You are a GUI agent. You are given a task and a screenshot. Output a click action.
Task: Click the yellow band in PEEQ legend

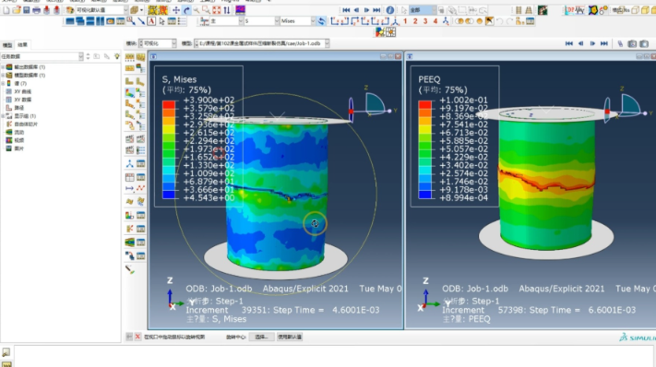click(x=425, y=129)
